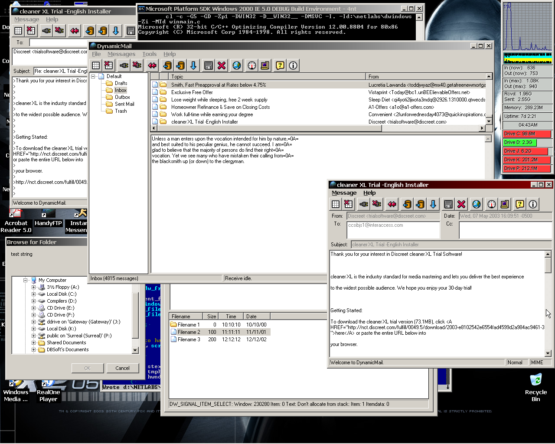The image size is (555, 444).
Task: Select 'Filename 3' row in file list
Action: [x=220, y=340]
